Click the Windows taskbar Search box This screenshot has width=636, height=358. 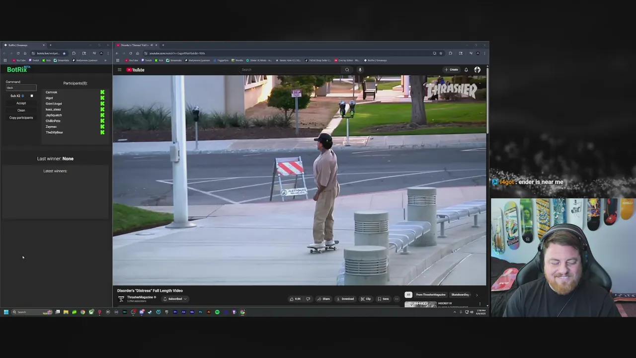click(31, 312)
